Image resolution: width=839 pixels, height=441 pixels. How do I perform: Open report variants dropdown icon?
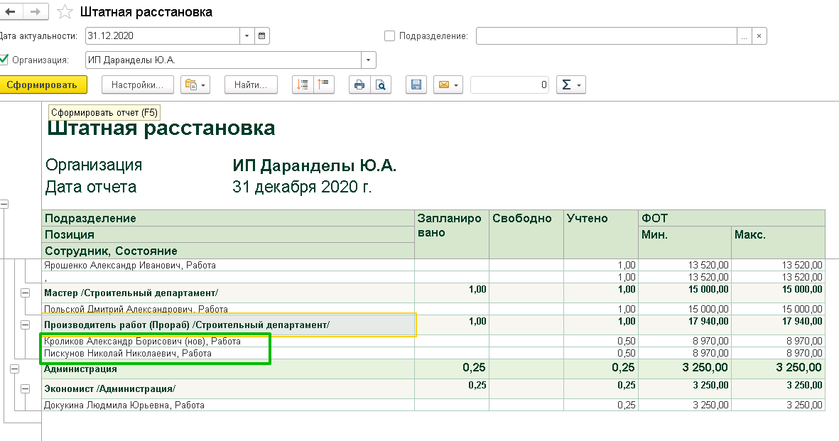195,85
